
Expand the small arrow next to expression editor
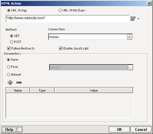(x=138, y=19)
